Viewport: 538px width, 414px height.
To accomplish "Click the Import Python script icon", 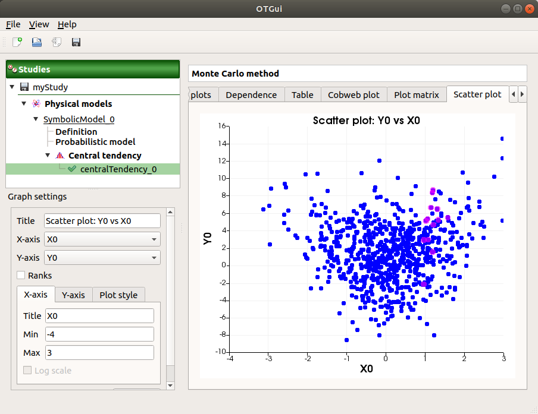I will pyautogui.click(x=57, y=42).
